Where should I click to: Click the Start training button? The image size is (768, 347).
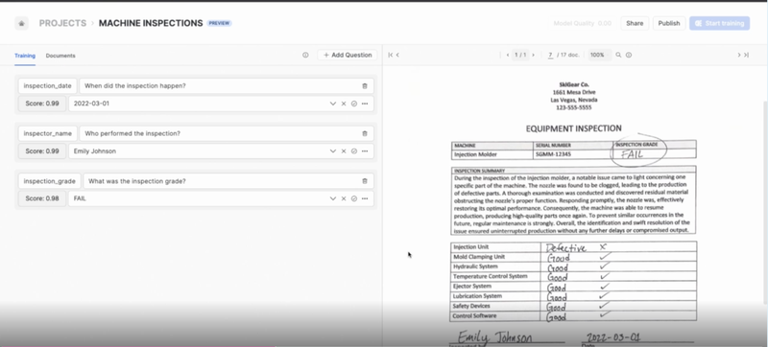point(719,23)
